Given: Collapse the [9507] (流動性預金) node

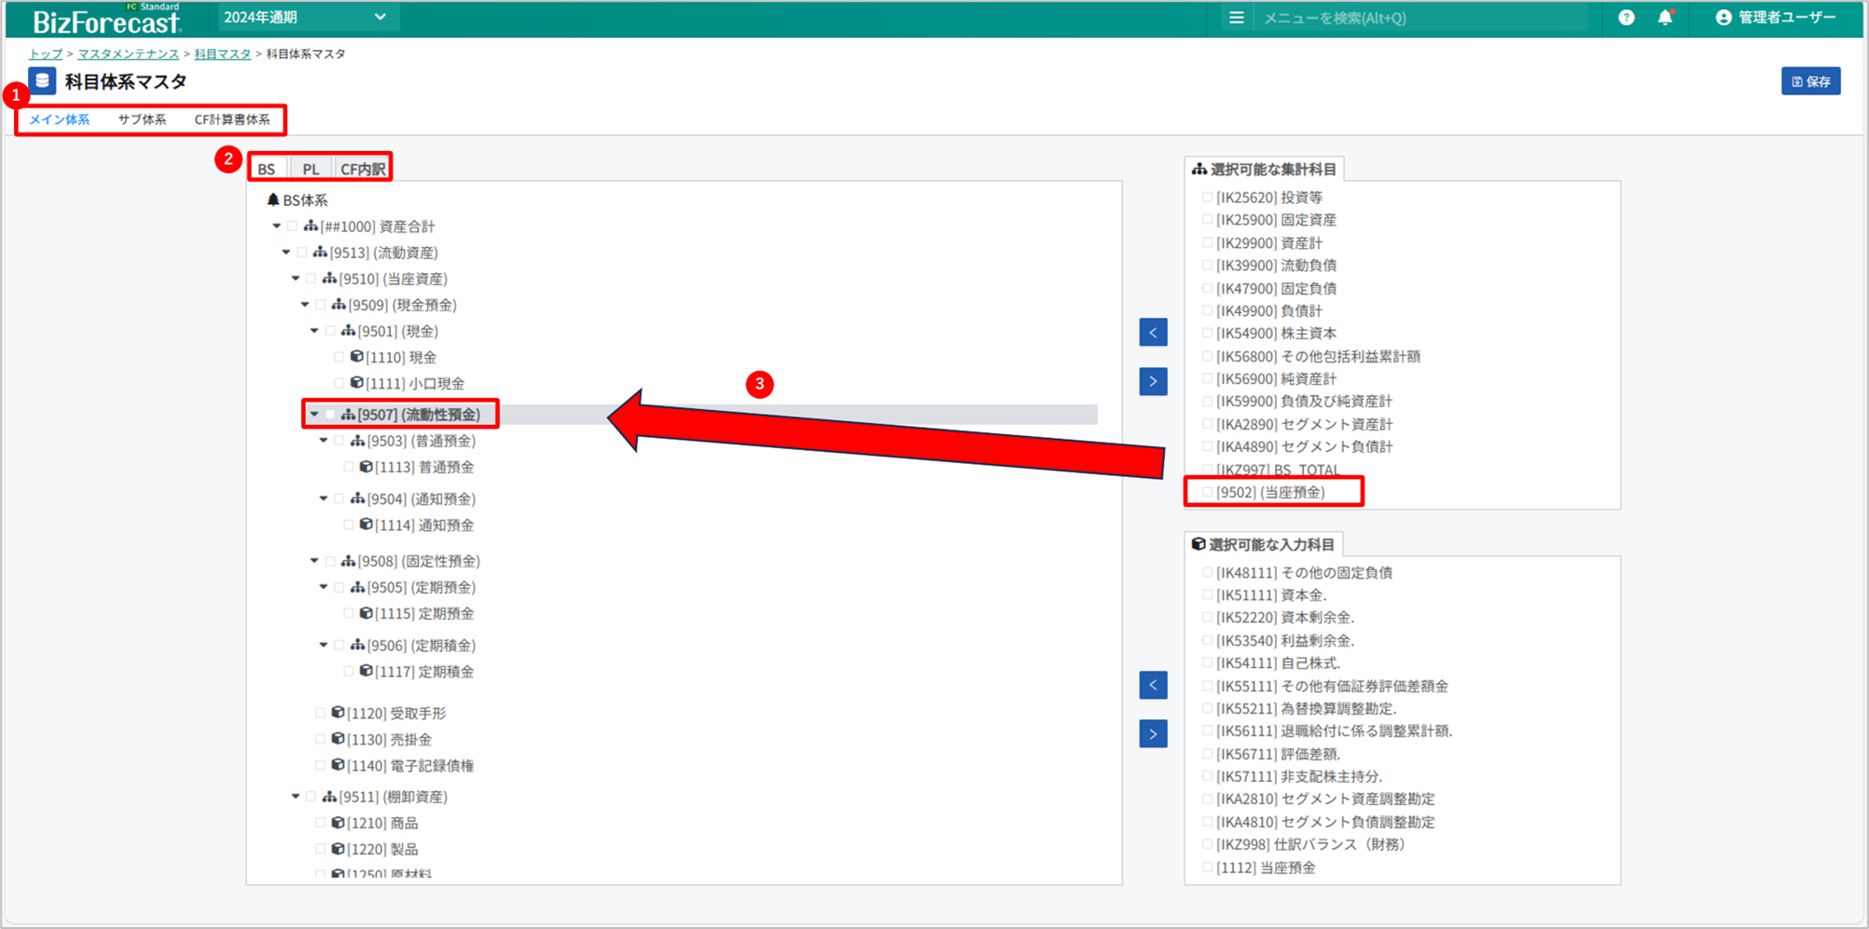Looking at the screenshot, I should coord(314,414).
